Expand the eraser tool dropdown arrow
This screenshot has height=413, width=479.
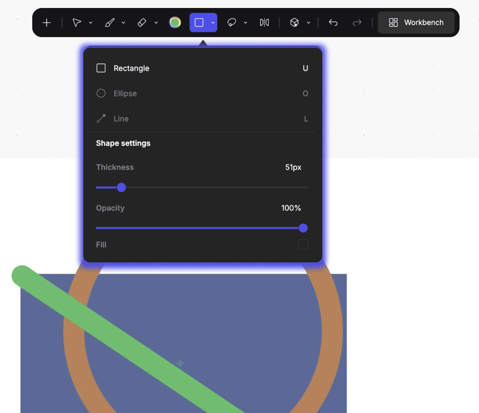pos(156,23)
